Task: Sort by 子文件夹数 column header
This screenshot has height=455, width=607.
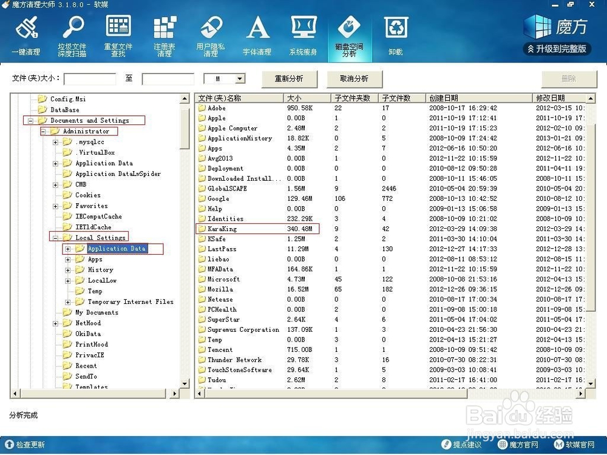Action: (354, 98)
